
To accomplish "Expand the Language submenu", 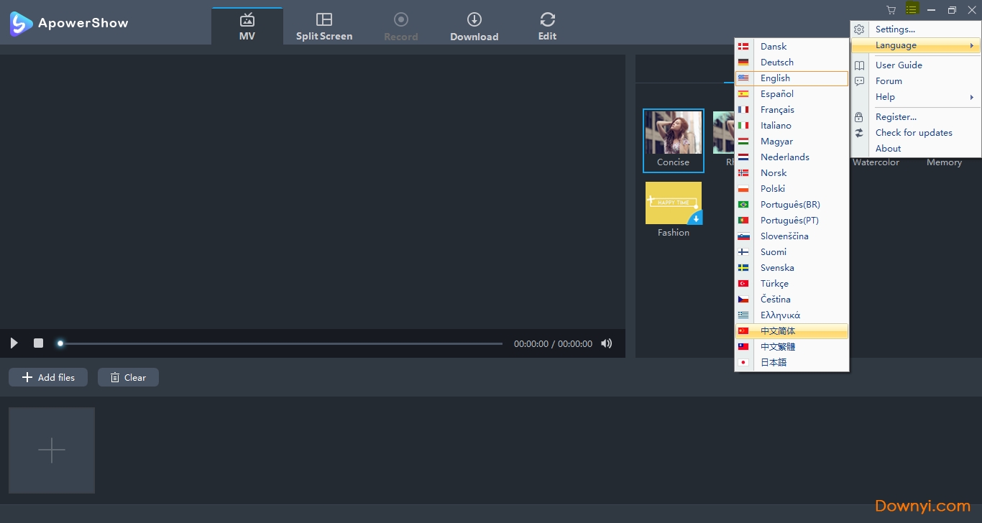I will tap(916, 45).
